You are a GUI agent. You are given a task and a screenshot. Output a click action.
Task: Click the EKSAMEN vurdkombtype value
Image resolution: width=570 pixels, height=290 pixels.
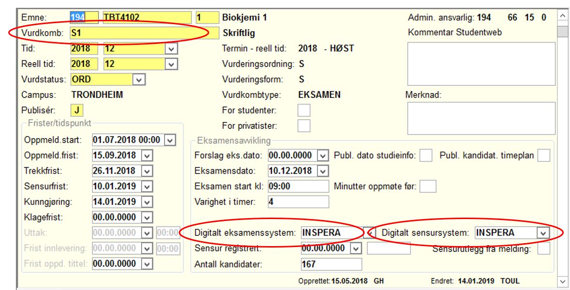[x=319, y=95]
